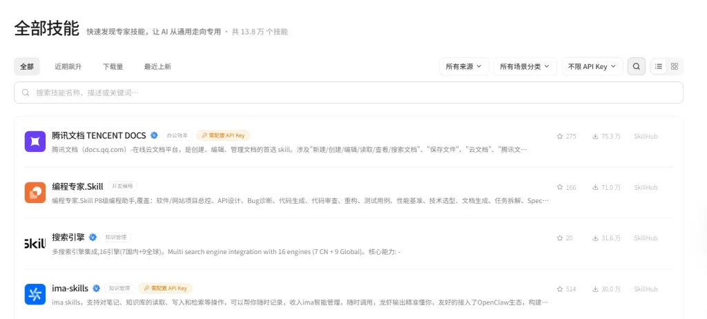Click 需配置 API Key badge on 腾讯文档
This screenshot has height=319, width=707.
point(223,135)
